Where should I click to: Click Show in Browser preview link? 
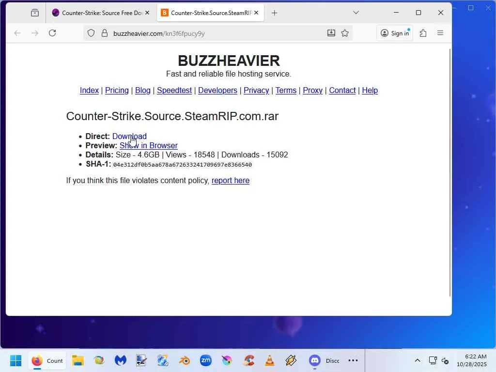[x=148, y=145]
